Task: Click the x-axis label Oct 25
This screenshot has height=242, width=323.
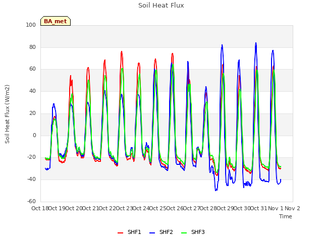Action: (x=158, y=208)
